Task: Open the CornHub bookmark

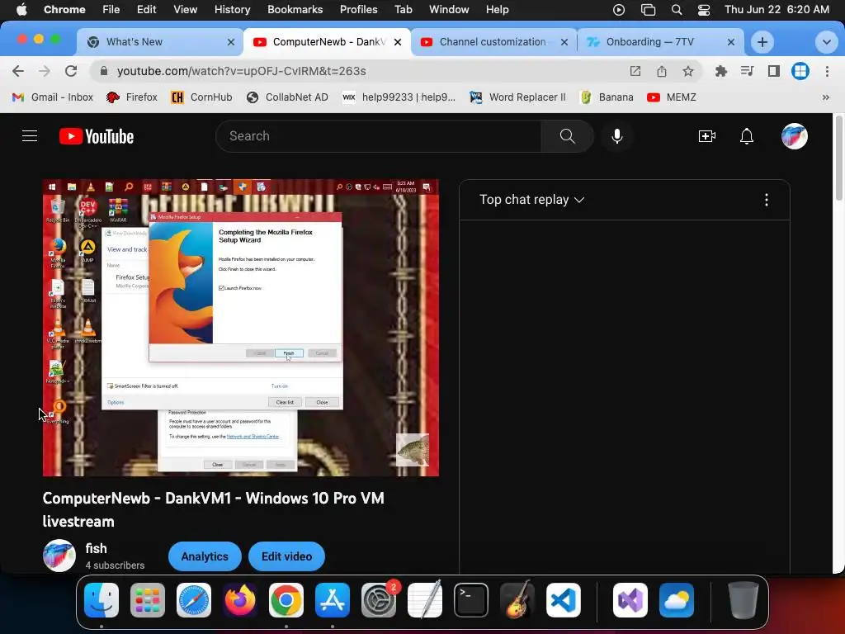Action: [x=201, y=97]
